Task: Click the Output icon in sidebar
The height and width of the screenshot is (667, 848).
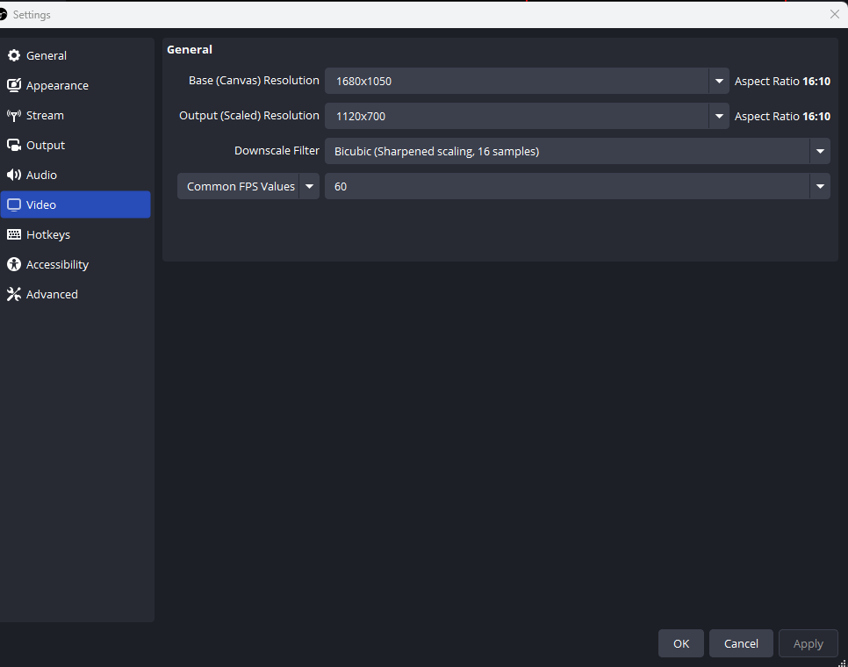Action: click(x=14, y=146)
